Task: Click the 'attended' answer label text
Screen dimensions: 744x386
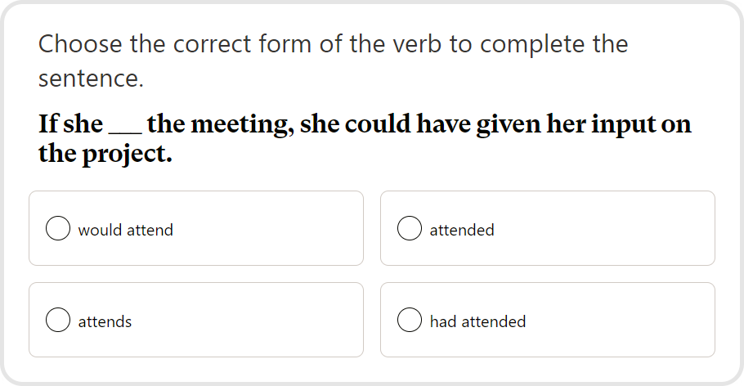Action: (x=462, y=230)
